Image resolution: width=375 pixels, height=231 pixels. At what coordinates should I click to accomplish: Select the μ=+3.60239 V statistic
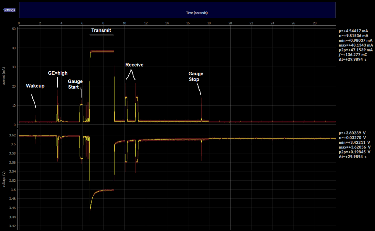[x=352, y=133]
